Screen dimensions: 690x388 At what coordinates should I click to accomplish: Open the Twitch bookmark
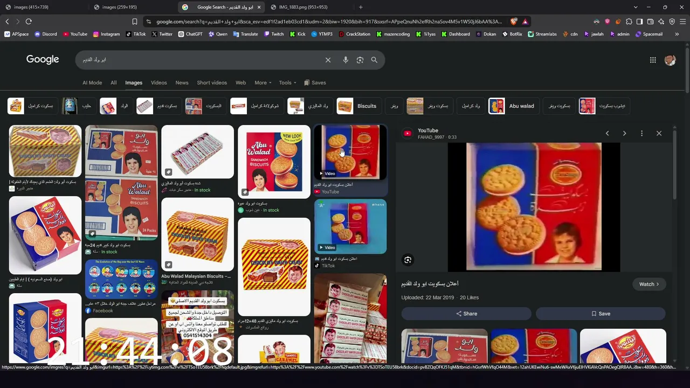pos(274,34)
